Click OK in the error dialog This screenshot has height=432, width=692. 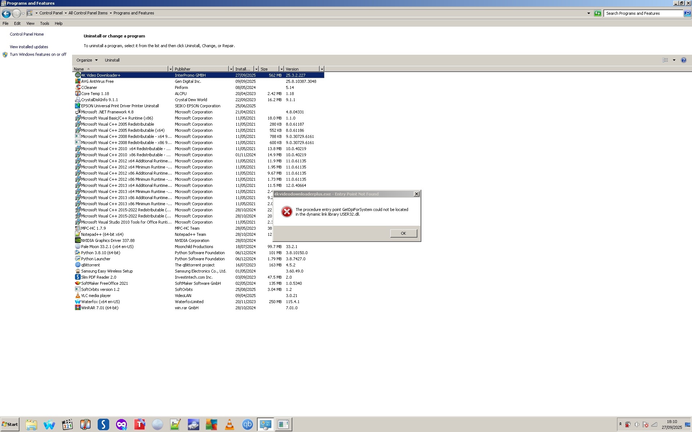(x=403, y=233)
